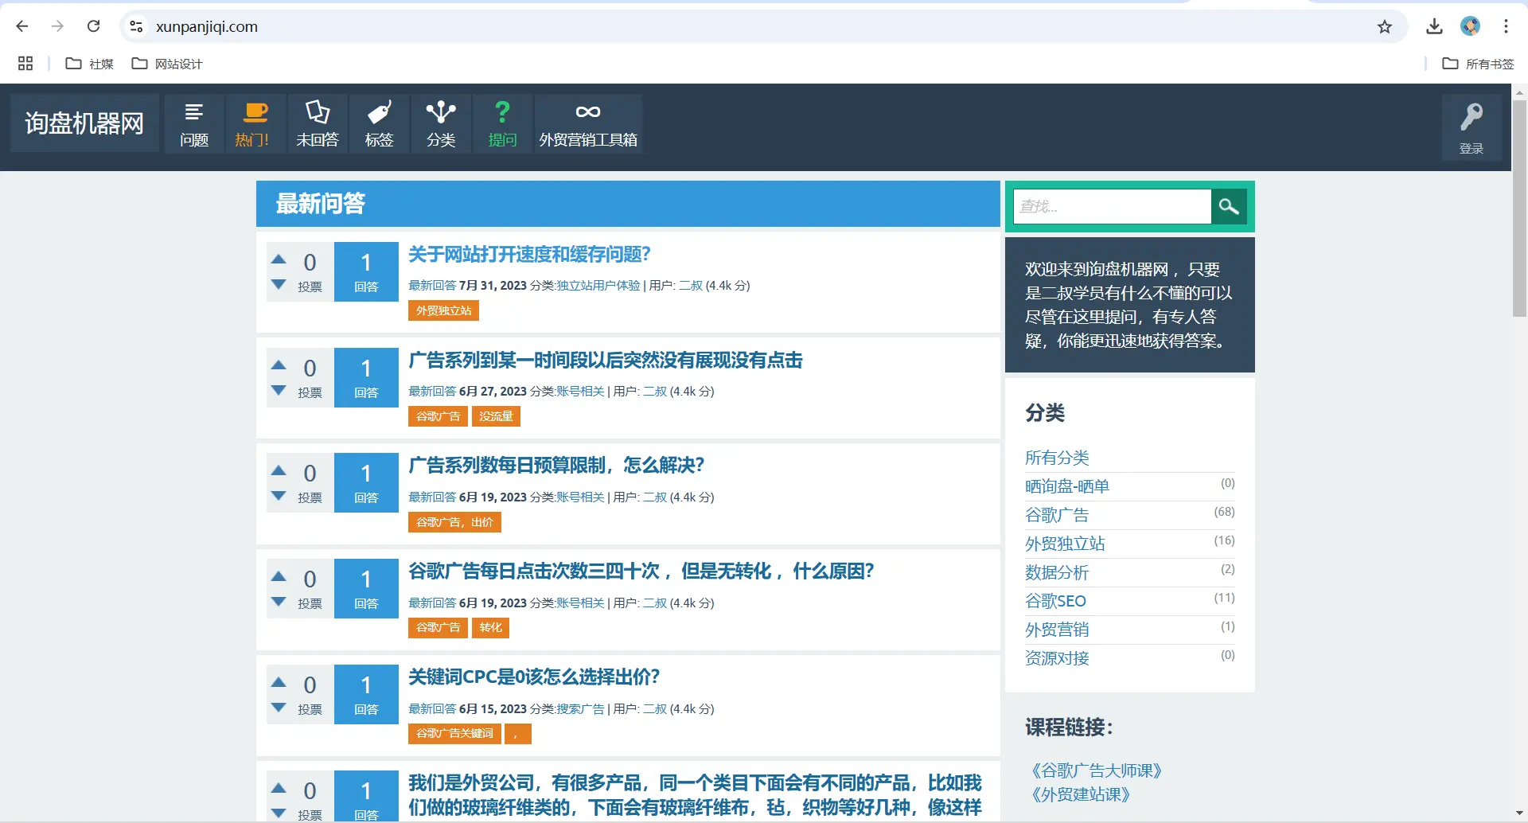Open 外贸营销工具箱 navigation item
The image size is (1528, 823).
[588, 124]
